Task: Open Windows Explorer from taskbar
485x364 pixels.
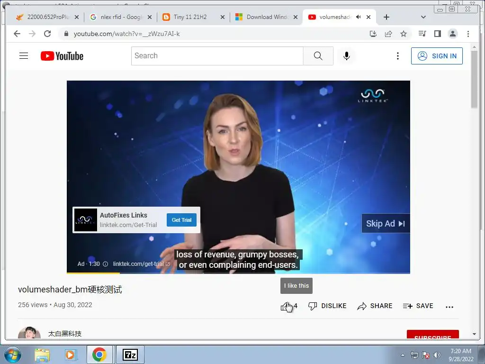Action: tap(42, 355)
